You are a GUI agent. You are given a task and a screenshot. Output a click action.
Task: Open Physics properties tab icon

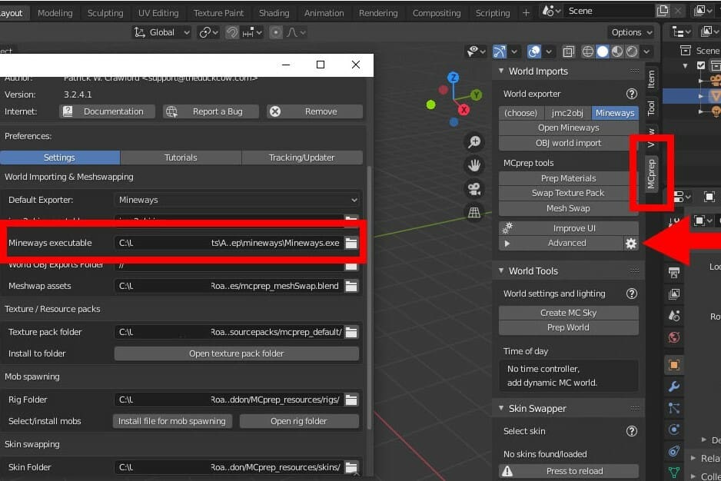point(674,430)
